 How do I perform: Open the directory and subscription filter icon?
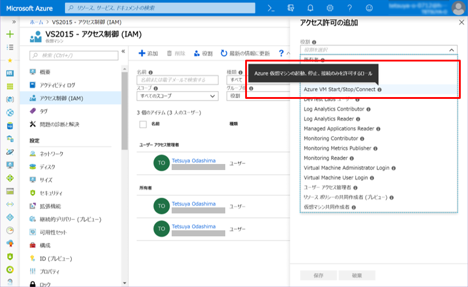(291, 8)
